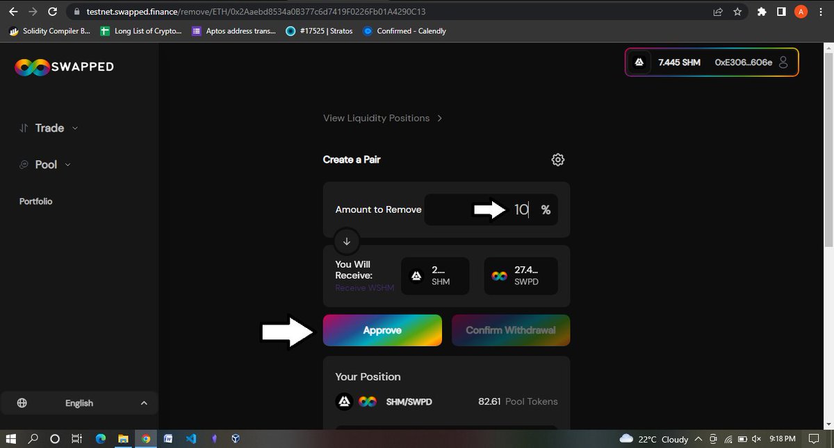Open Task View on taskbar
834x448 pixels.
coord(78,438)
